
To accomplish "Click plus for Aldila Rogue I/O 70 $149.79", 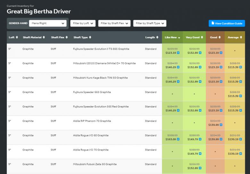I will 200,154.
